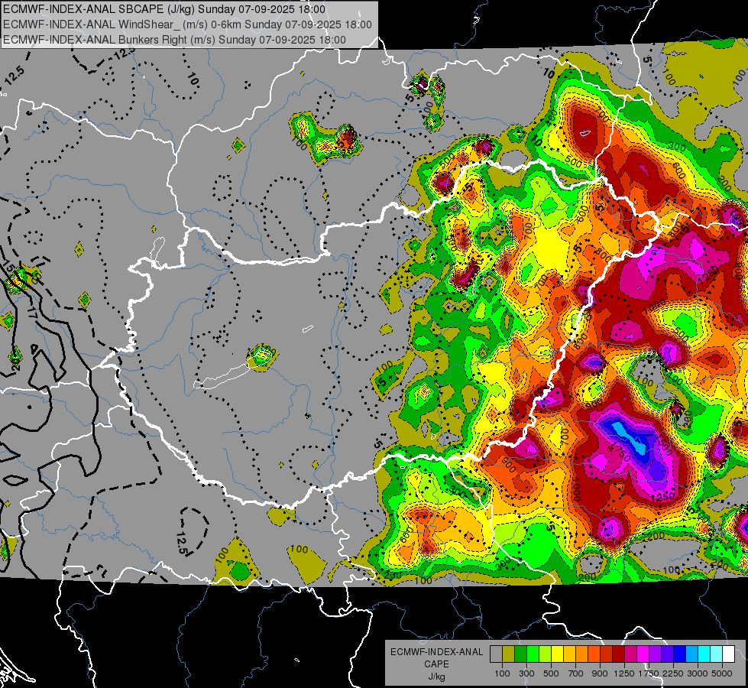Click the dark green legend swatch
This screenshot has height=688, width=748.
(520, 654)
